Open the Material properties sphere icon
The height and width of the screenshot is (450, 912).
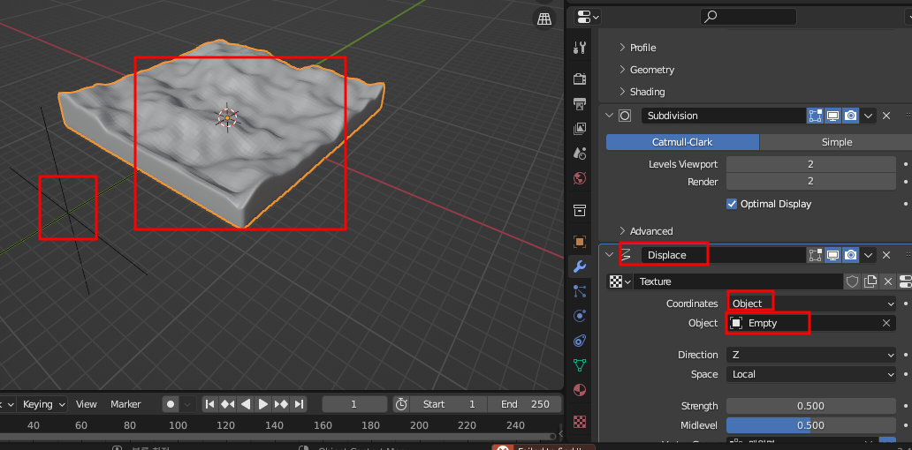[580, 390]
